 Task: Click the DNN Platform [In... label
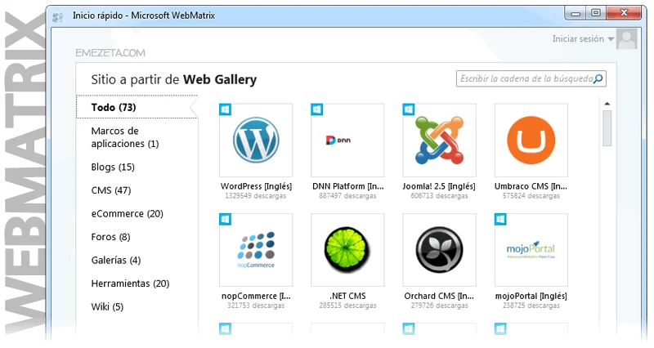coord(348,186)
